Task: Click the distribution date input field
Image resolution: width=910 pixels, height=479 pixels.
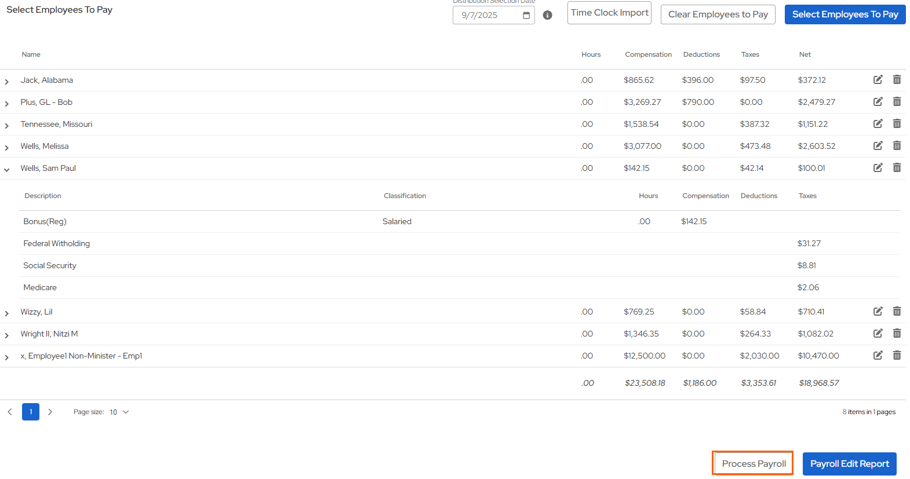Action: [487, 16]
